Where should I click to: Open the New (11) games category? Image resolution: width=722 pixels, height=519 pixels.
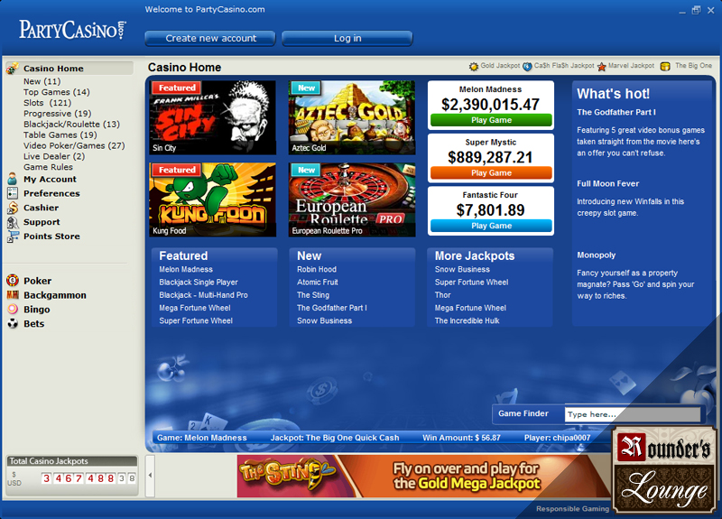point(42,81)
